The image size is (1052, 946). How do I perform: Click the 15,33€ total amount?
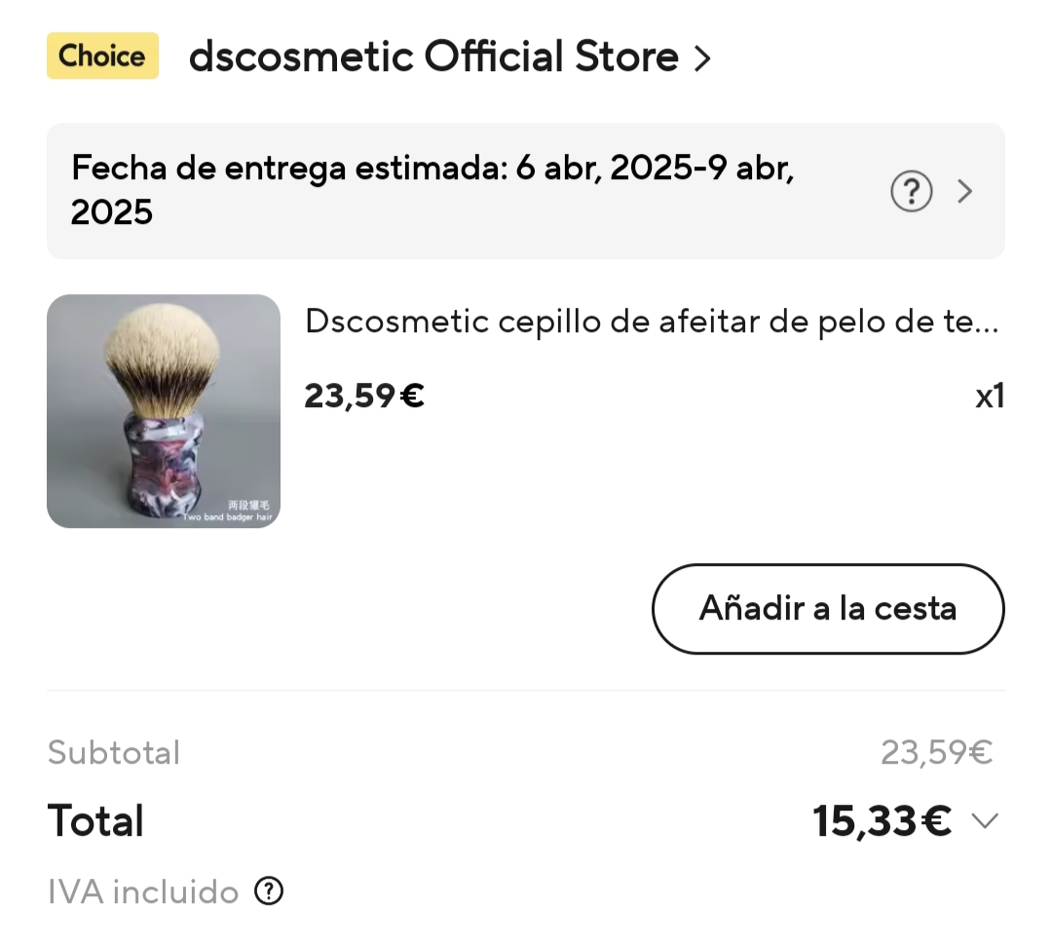tap(883, 820)
